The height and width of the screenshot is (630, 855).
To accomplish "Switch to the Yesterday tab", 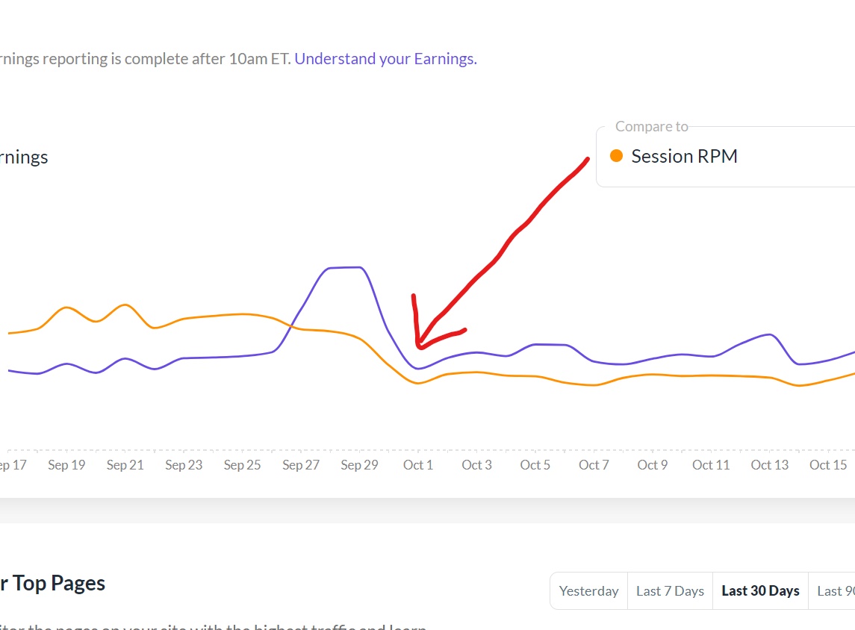I will (588, 591).
